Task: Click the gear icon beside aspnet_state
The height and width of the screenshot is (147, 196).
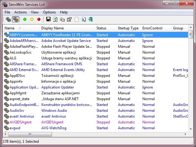Action: pyautogui.click(x=6, y=99)
